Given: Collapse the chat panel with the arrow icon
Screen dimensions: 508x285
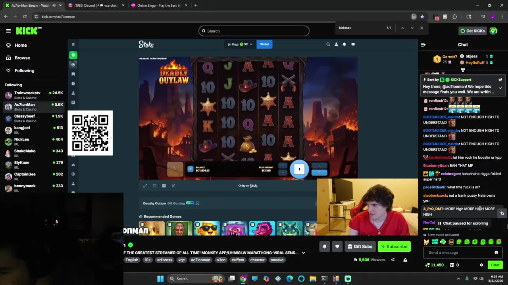Looking at the screenshot, I should coord(423,45).
